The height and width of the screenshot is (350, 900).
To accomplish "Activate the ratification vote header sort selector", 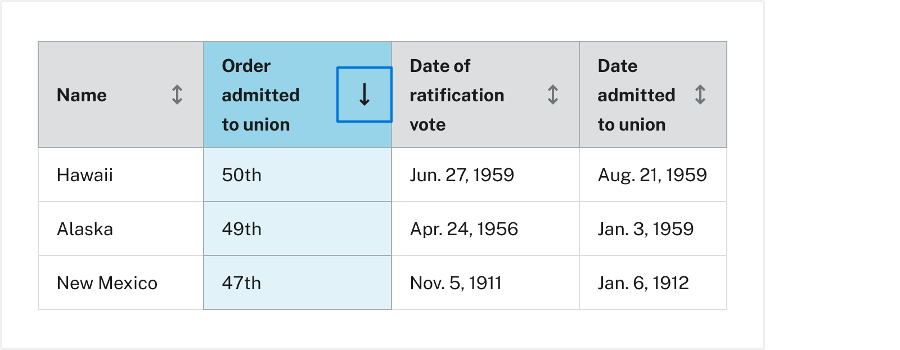I will pos(552,95).
